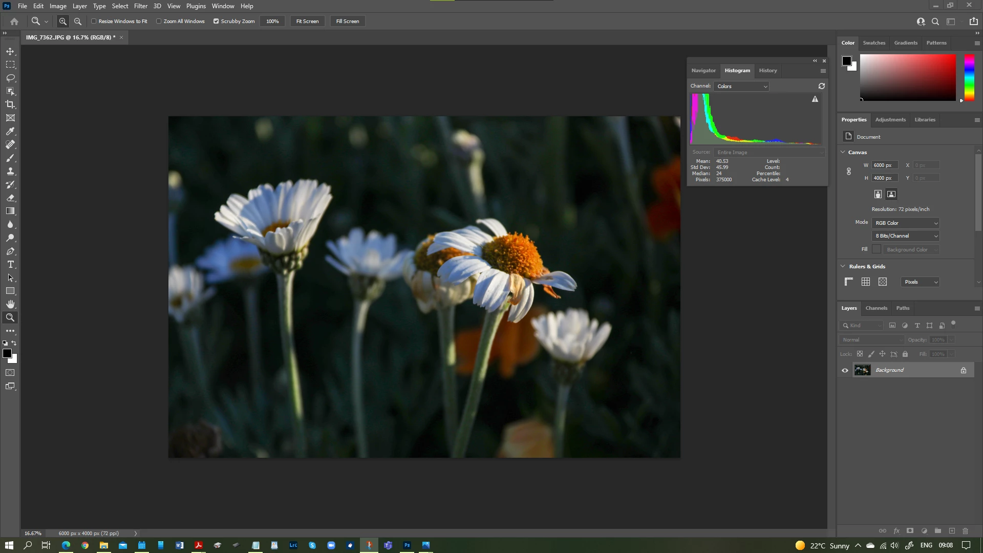This screenshot has width=983, height=553.
Task: Select the Crop tool
Action: click(x=10, y=104)
